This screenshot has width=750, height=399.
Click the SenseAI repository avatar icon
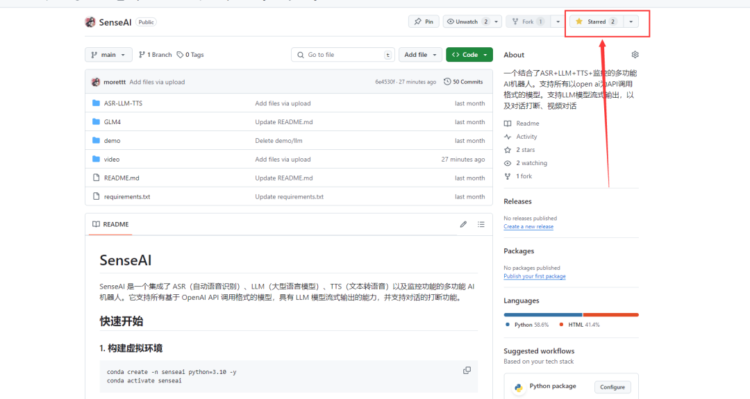(90, 22)
